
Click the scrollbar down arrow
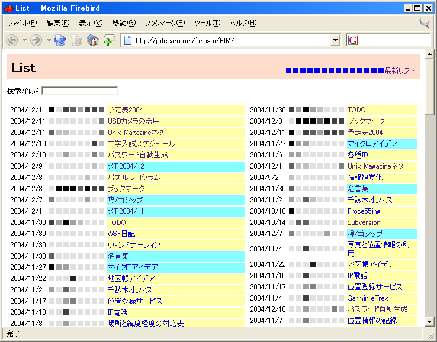pyautogui.click(x=429, y=322)
